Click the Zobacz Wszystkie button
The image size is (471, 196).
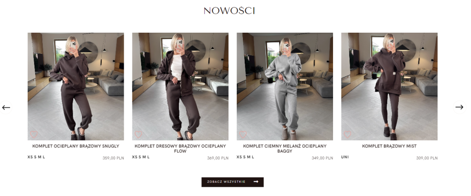tap(232, 182)
